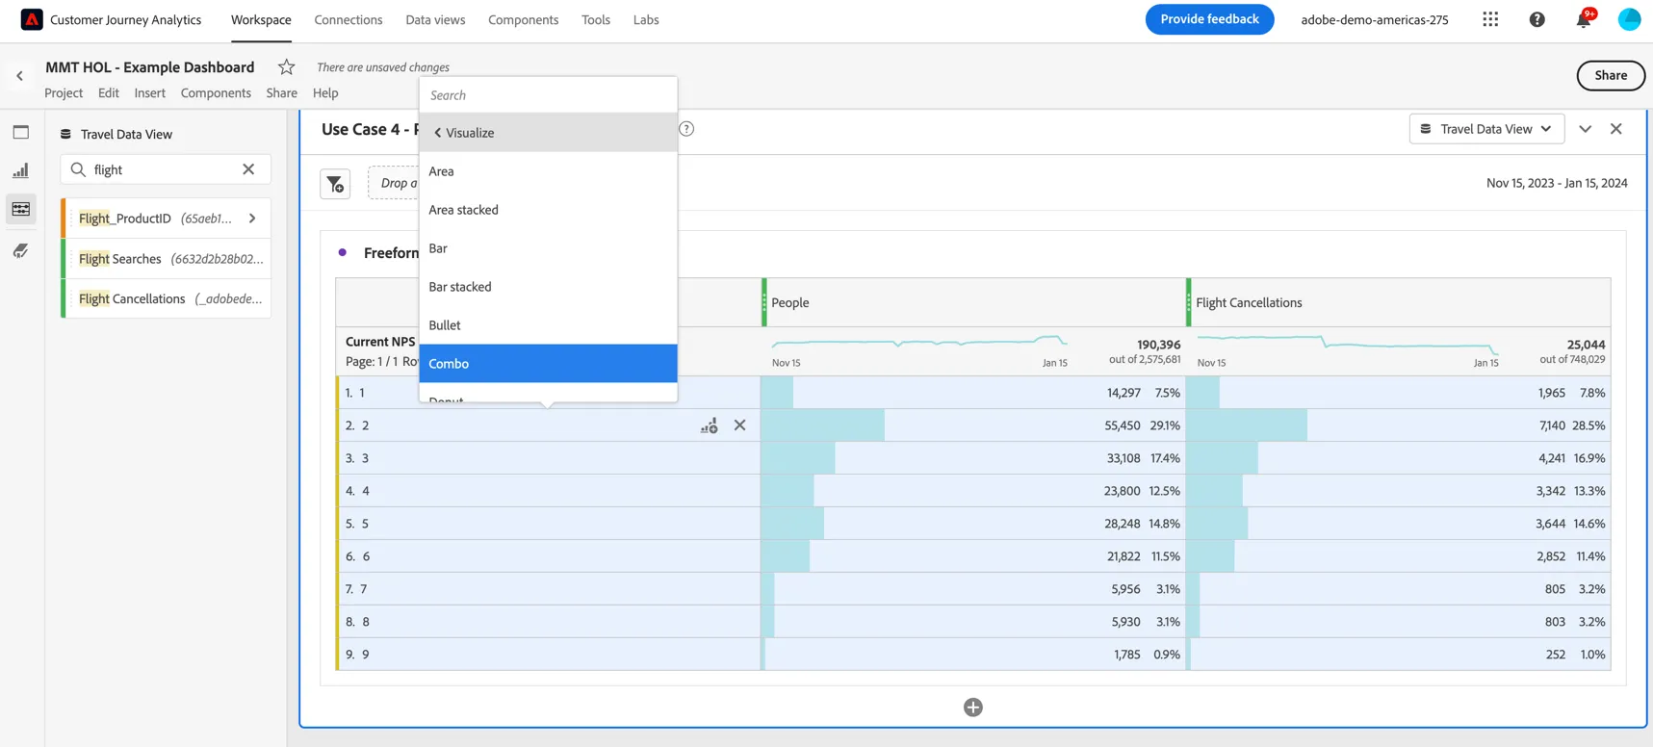Click the Adobe logo icon
This screenshot has width=1653, height=747.
click(32, 19)
